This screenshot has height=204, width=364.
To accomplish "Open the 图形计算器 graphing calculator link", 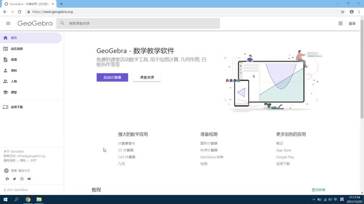I will pos(209,143).
